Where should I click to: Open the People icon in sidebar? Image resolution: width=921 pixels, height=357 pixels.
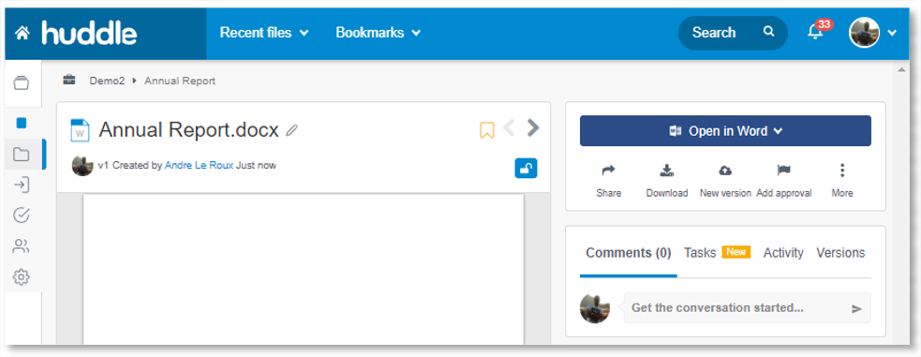[x=22, y=246]
